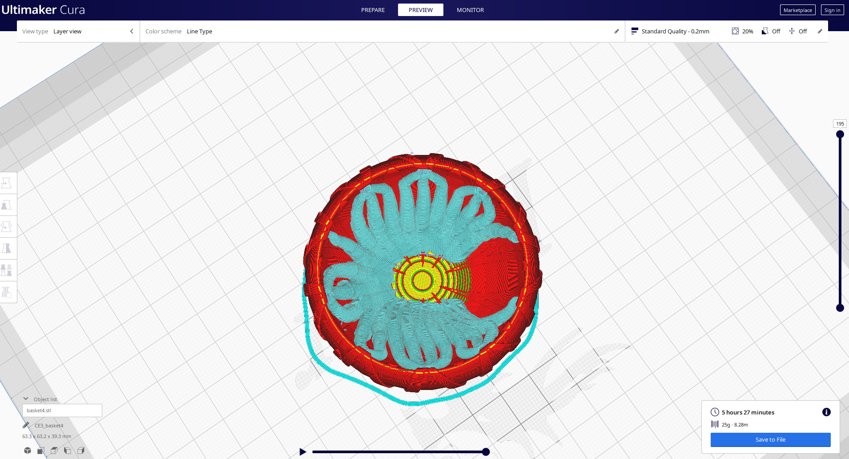Click the top layer slider handle
Screen dimensions: 849x459
[840, 134]
